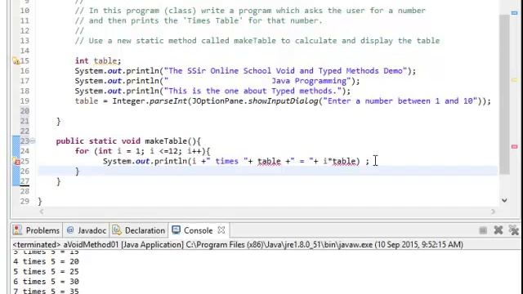
Task: Click 'makeTable' in the method declaration
Action: pos(166,141)
